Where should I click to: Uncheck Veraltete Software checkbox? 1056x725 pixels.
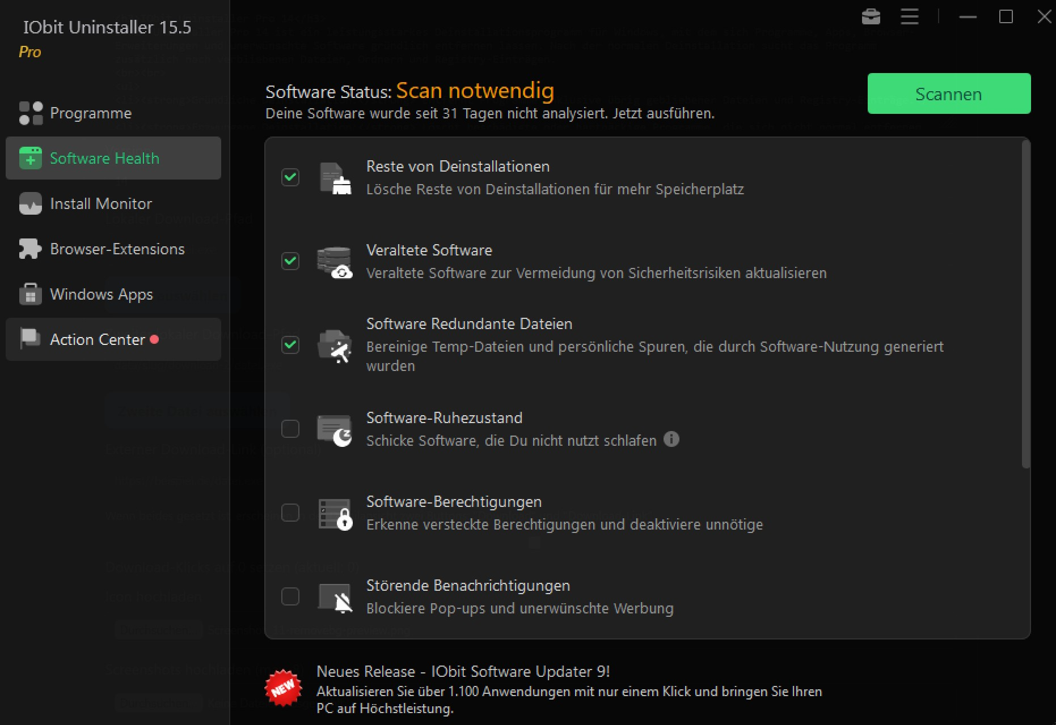pyautogui.click(x=290, y=261)
